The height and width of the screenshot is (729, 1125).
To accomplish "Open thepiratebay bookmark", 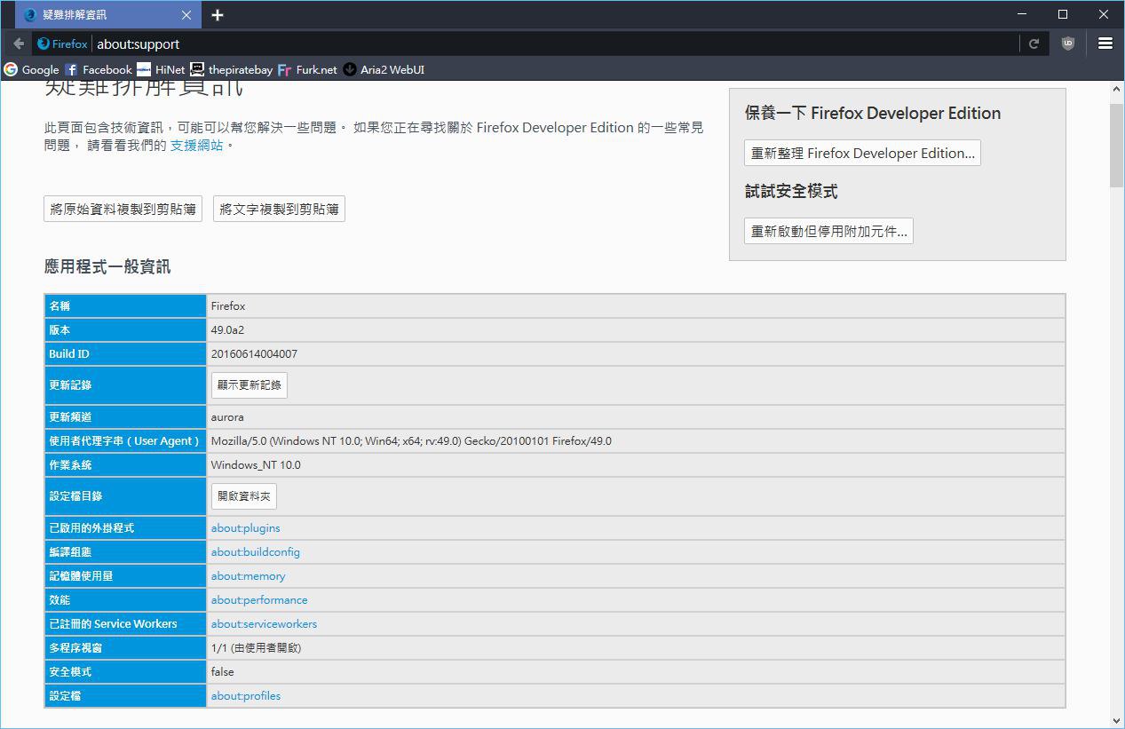I will [232, 69].
